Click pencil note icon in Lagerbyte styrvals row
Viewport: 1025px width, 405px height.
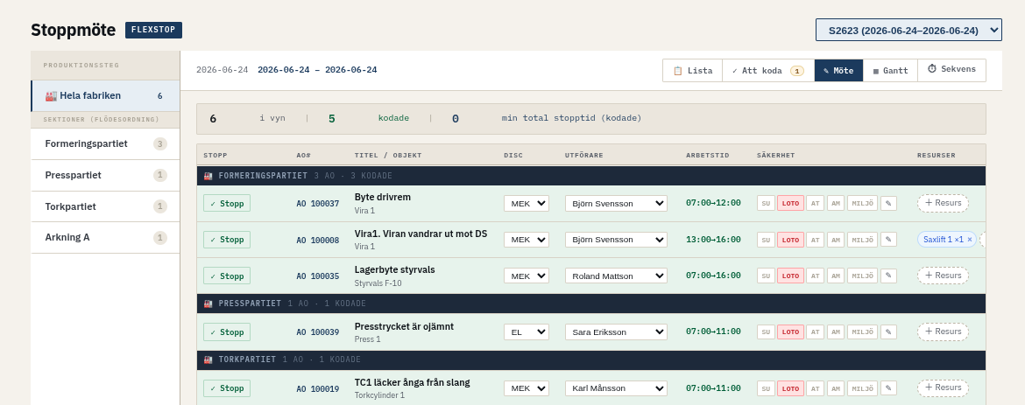tap(888, 276)
